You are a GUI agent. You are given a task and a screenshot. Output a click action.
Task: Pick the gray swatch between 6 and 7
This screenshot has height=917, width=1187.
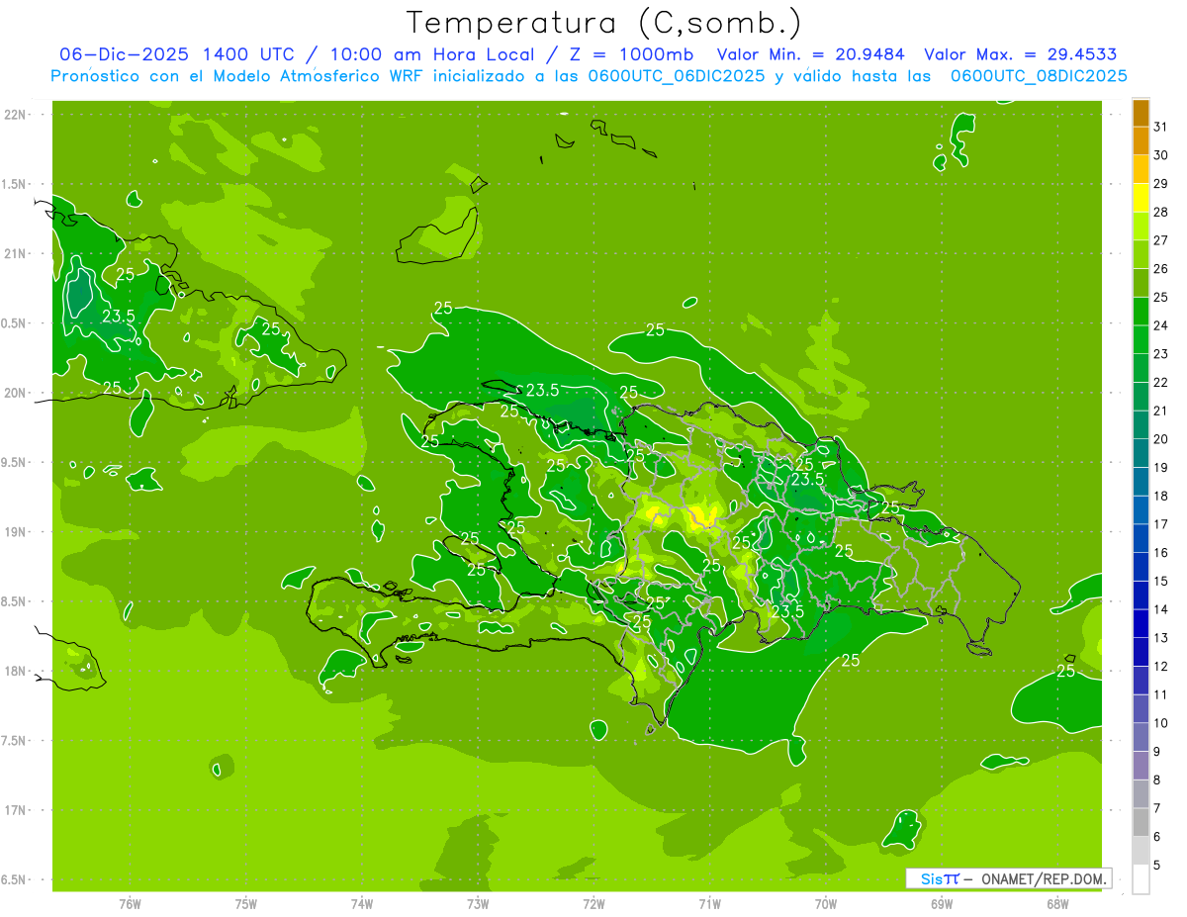pyautogui.click(x=1141, y=823)
